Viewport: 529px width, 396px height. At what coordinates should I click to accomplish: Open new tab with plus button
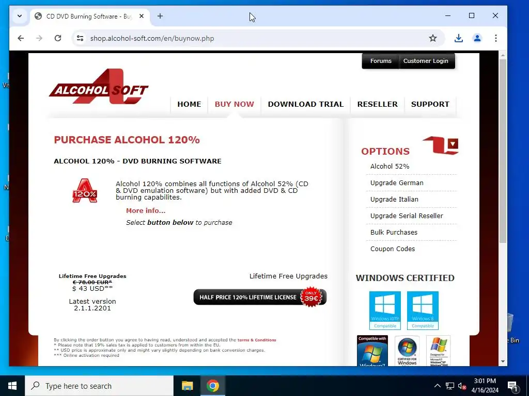click(160, 16)
